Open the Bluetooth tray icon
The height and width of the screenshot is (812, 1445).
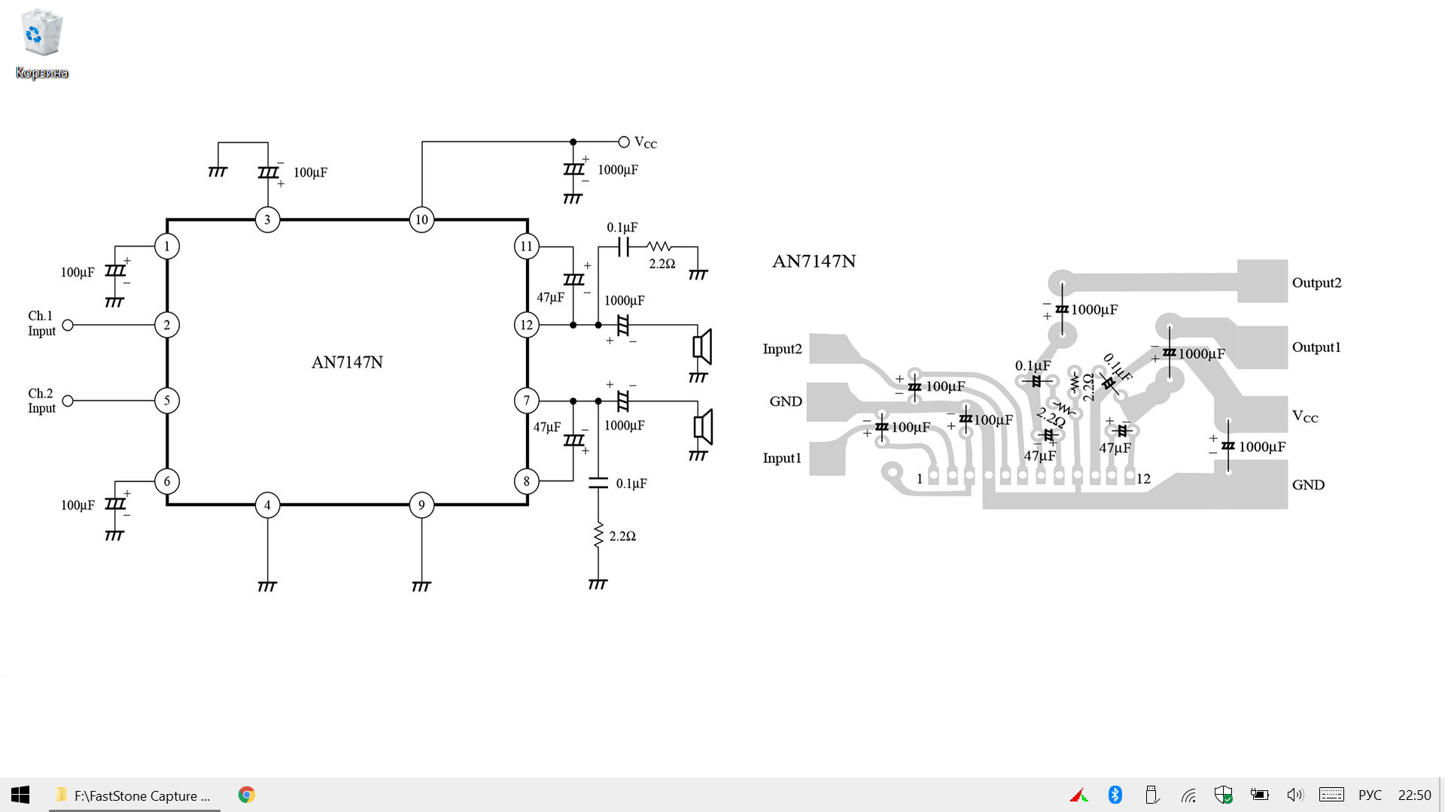click(1115, 795)
